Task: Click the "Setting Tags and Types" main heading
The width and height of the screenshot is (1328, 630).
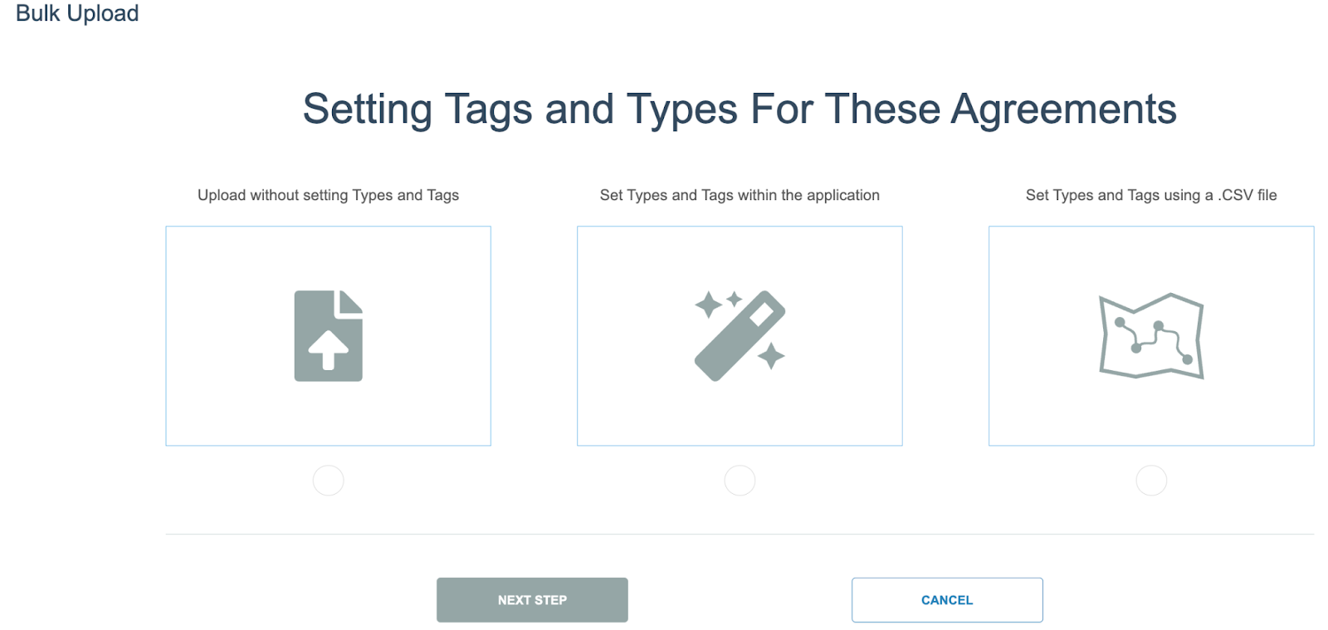Action: (740, 109)
